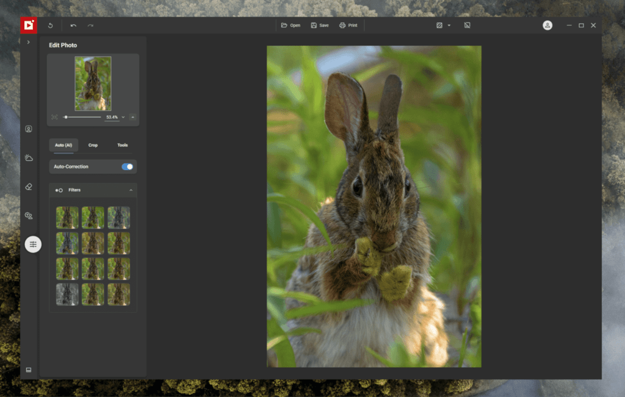Open the before/after comparison icon

point(440,25)
